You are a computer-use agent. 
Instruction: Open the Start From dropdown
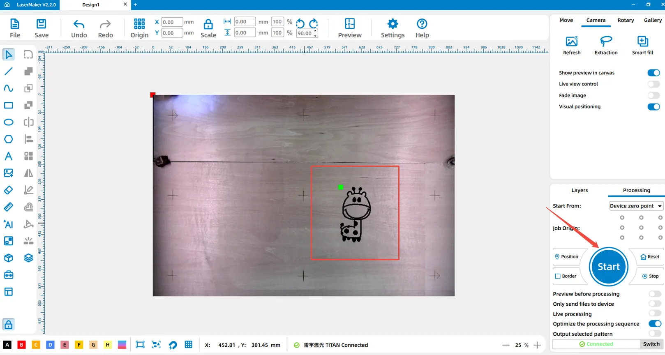[636, 206]
